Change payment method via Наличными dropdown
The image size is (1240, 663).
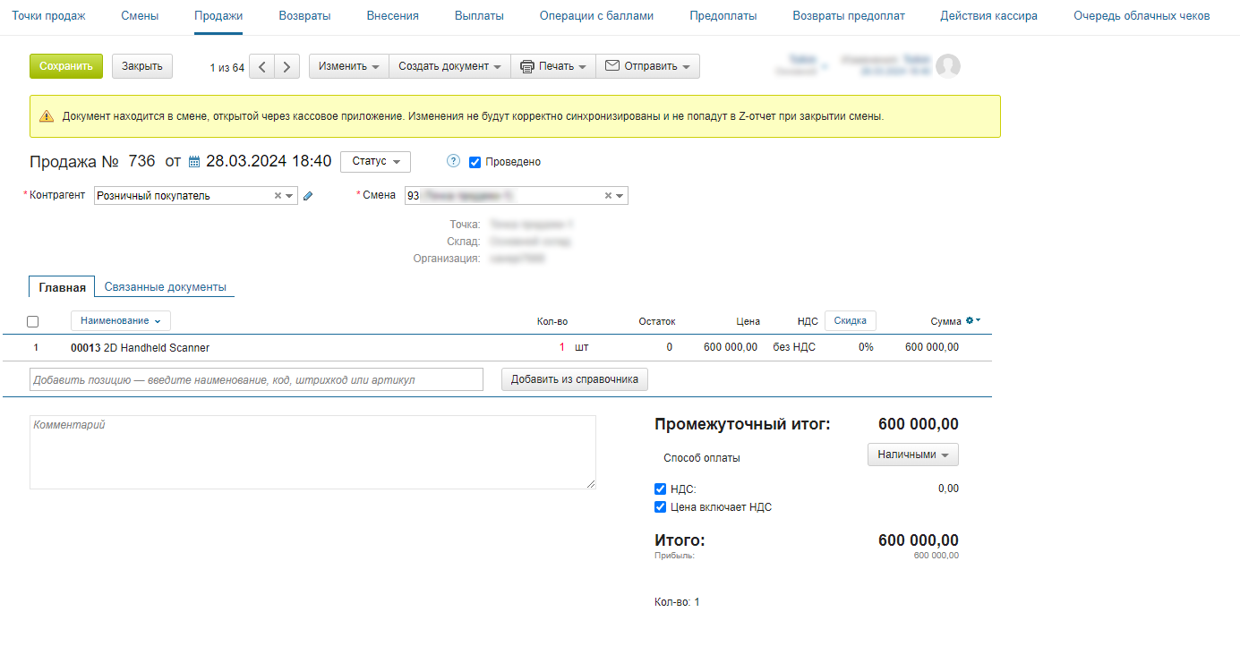[x=913, y=455]
